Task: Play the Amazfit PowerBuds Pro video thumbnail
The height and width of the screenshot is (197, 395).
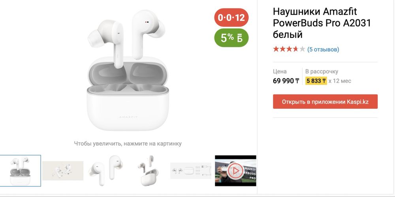Action: [235, 171]
